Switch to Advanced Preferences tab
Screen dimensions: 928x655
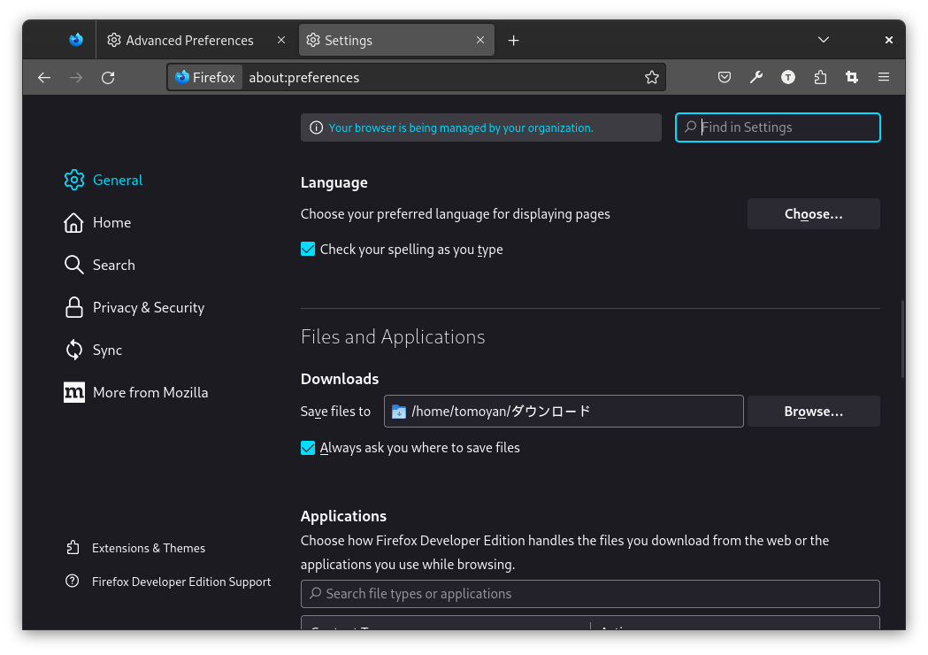pos(189,40)
